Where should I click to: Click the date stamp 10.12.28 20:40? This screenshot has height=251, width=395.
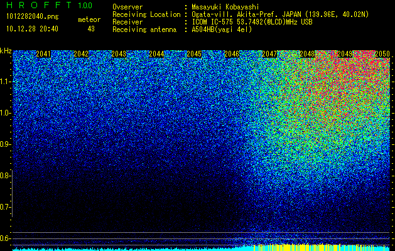(32, 29)
